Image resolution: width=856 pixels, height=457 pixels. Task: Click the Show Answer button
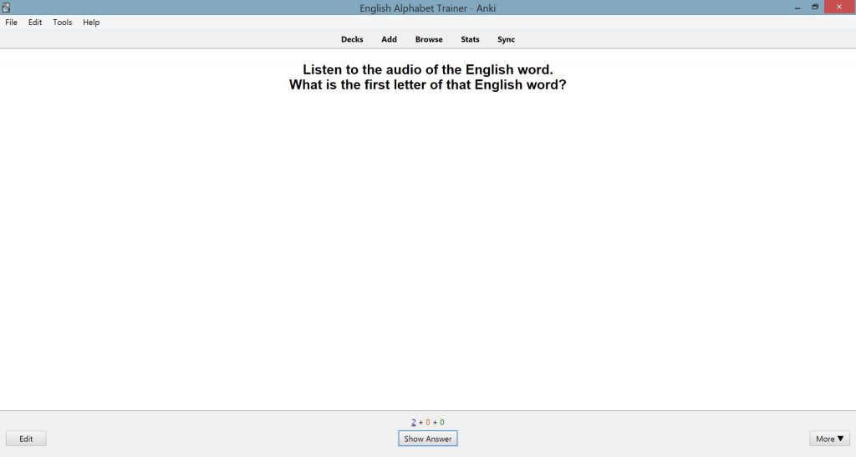click(x=428, y=439)
